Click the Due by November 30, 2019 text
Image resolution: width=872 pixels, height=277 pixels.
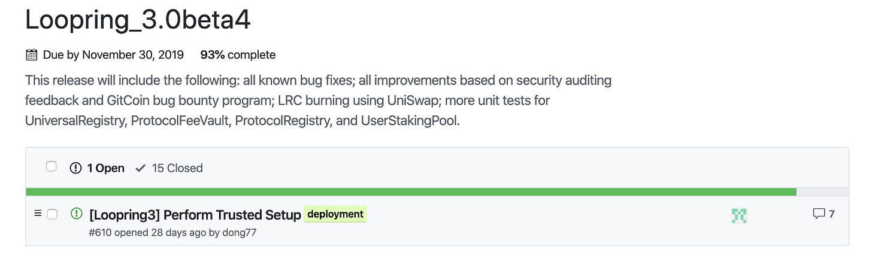113,55
